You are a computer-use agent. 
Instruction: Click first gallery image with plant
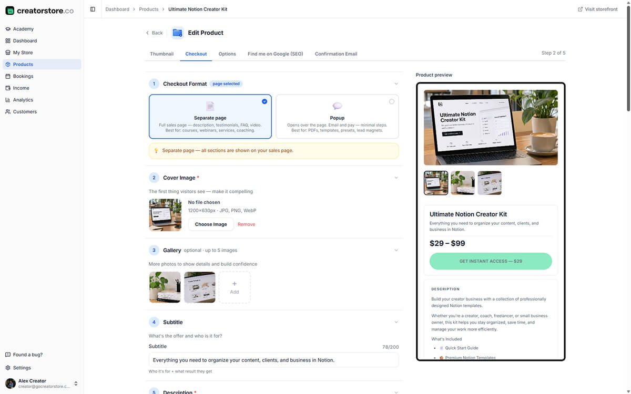pyautogui.click(x=165, y=287)
